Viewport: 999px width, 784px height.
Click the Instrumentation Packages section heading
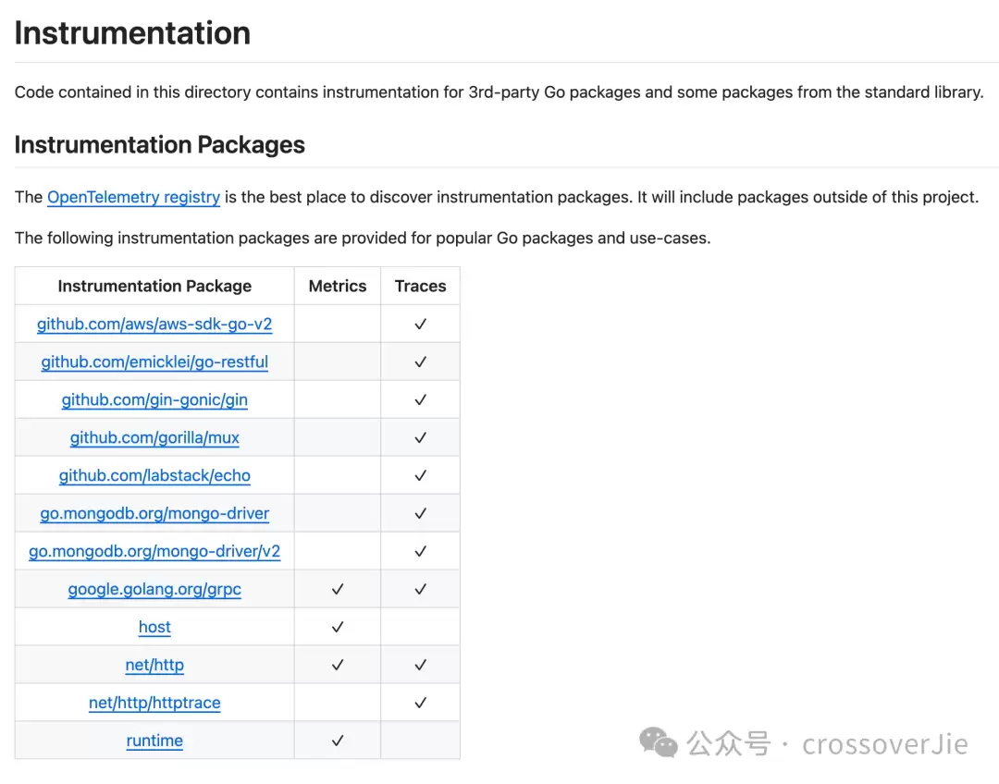click(x=160, y=145)
